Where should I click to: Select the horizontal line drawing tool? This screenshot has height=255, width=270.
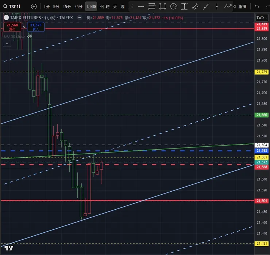141,7
